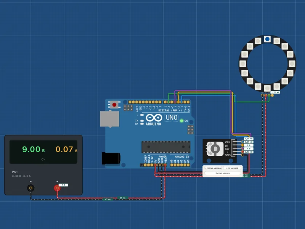The image size is (305, 229).
Task: Click the encoder DT pin terminal
Action: [x=242, y=145]
